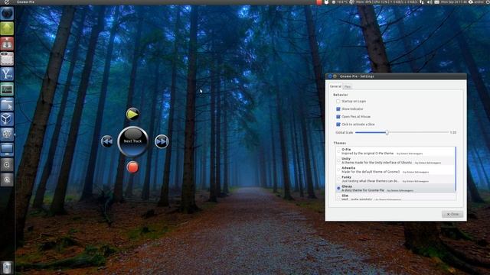The width and height of the screenshot is (490, 275).
Task: Toggle Click to activate a Slice checkbox
Action: click(338, 124)
